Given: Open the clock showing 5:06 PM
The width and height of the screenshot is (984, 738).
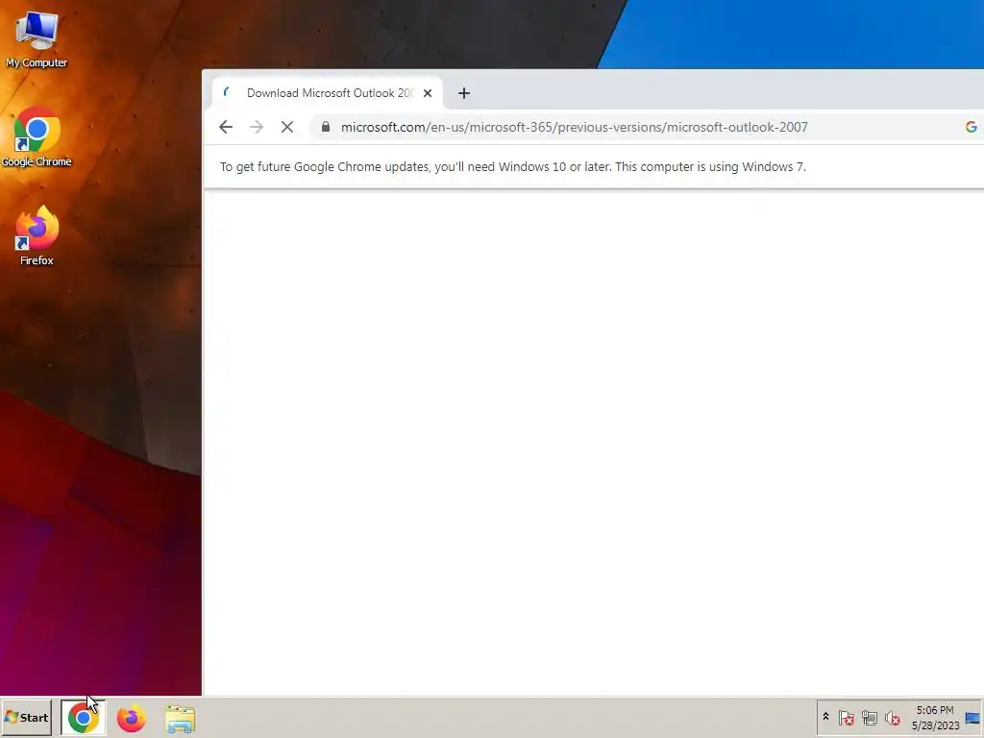Looking at the screenshot, I should [x=935, y=717].
